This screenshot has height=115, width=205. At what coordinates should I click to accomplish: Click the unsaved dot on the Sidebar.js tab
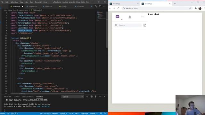[x=22, y=6]
